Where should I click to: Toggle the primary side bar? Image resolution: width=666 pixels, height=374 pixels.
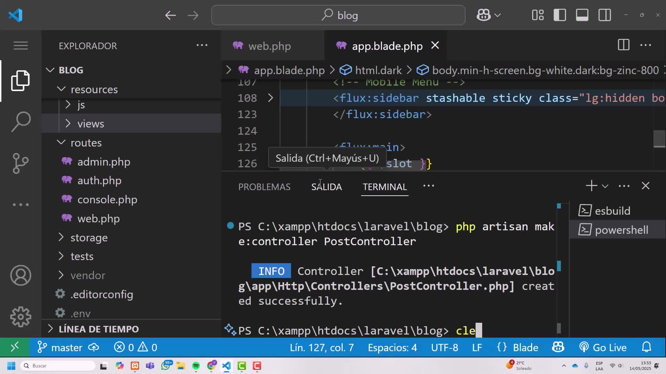tap(560, 15)
